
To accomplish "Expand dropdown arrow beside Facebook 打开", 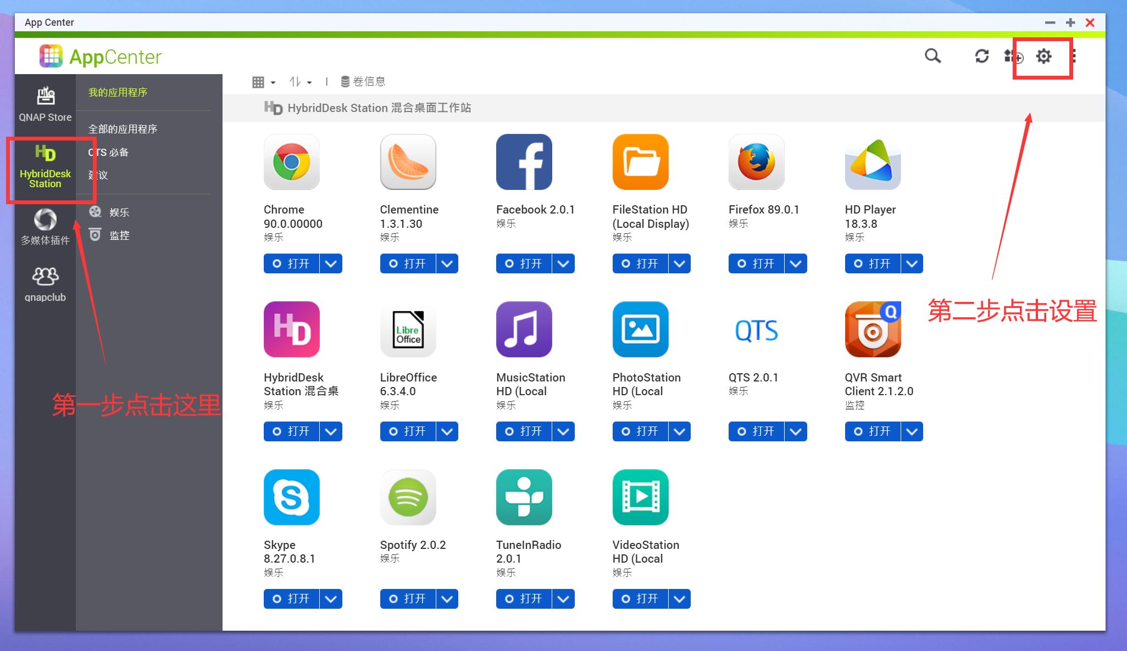I will [x=563, y=263].
